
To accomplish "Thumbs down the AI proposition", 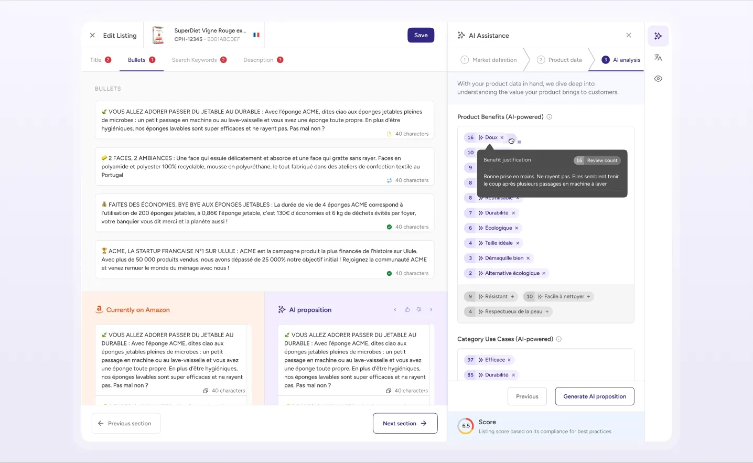I will 419,309.
